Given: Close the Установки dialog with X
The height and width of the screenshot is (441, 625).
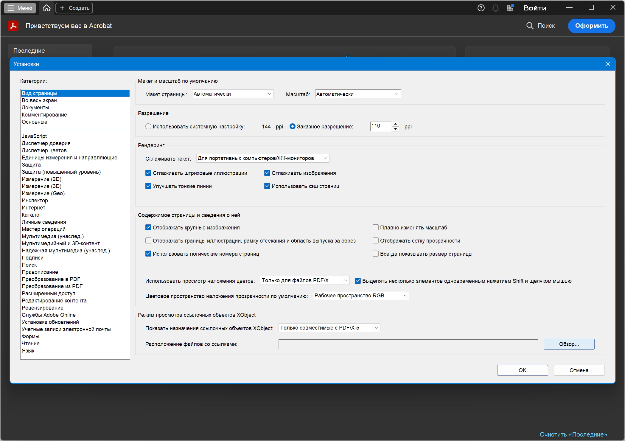Looking at the screenshot, I should click(608, 64).
